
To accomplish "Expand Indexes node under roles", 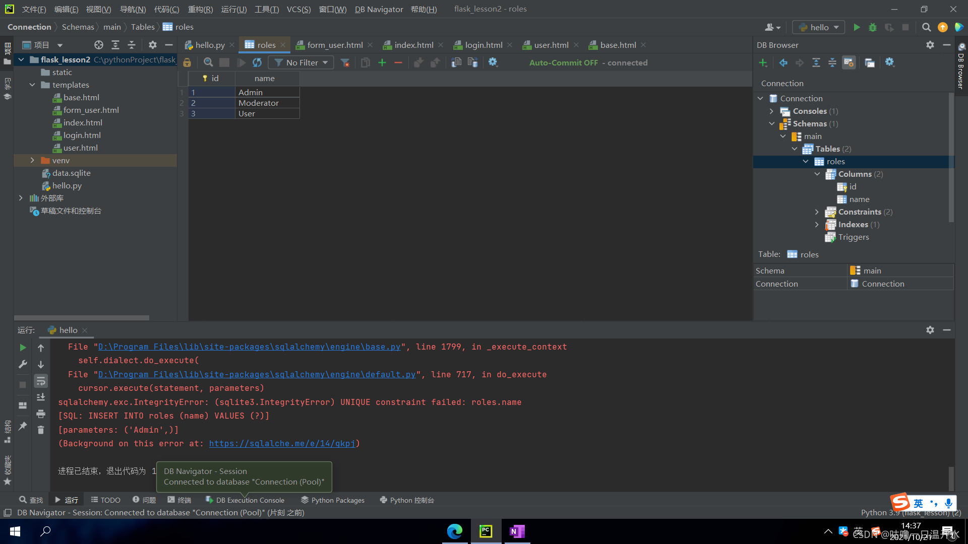I will [817, 224].
